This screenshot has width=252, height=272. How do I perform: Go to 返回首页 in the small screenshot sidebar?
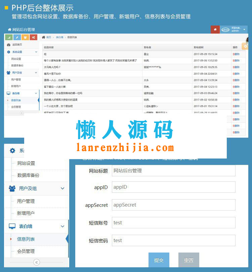pos(17,45)
